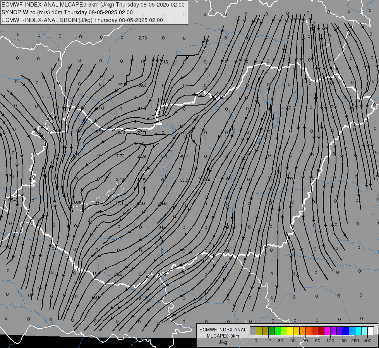Click the legend scale value 30
379x348 pixels.
click(x=281, y=341)
